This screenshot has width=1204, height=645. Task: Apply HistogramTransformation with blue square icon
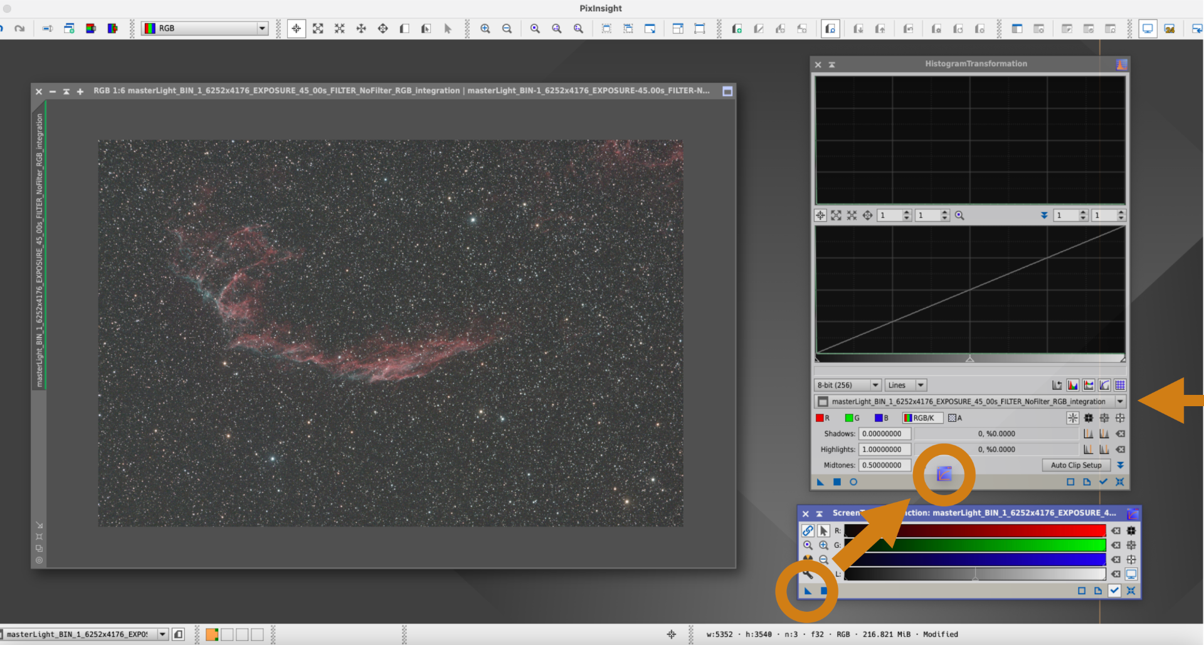(x=837, y=482)
